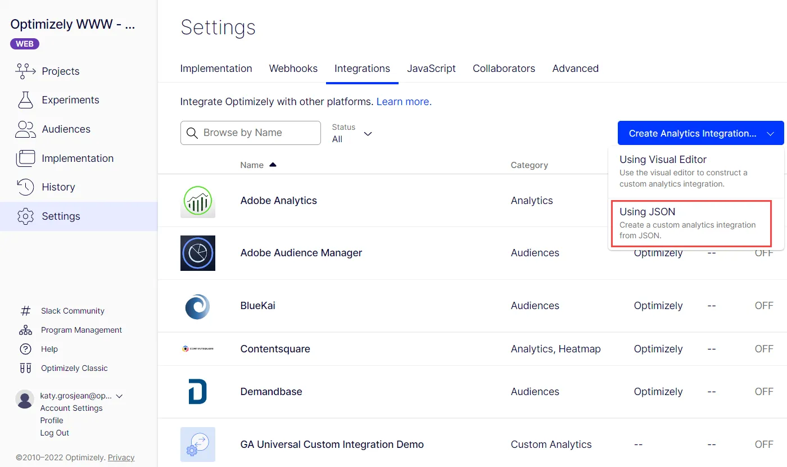This screenshot has width=787, height=467.
Task: Click the Category column header
Action: pos(529,165)
